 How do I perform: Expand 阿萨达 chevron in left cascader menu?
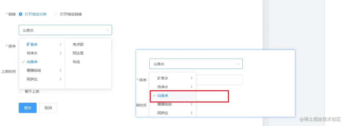60,79
